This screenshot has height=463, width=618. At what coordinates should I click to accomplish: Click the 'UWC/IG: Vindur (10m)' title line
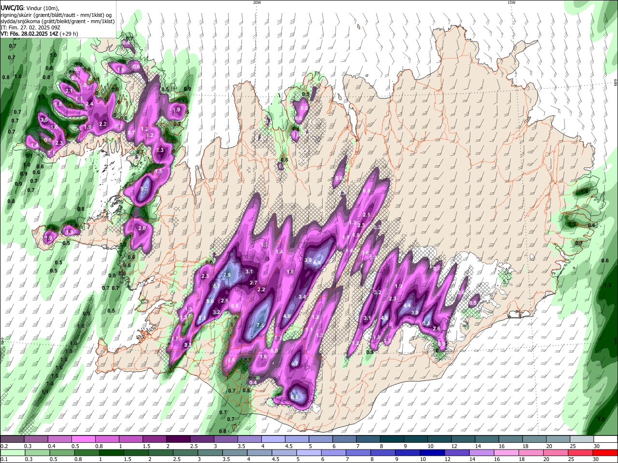(x=30, y=8)
